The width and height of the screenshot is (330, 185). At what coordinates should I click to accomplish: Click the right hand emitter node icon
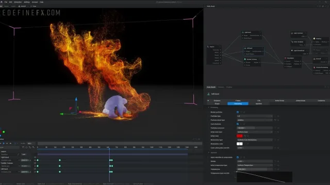click(243, 32)
